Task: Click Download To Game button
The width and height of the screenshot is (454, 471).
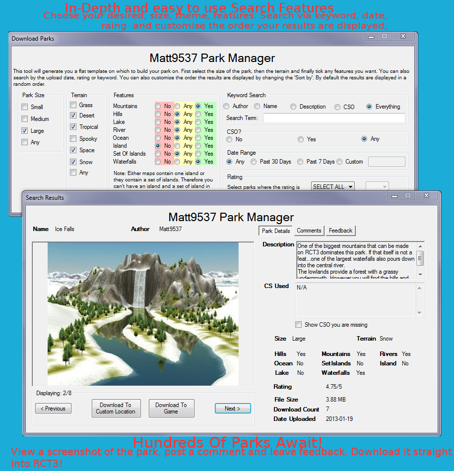Action: click(x=171, y=408)
